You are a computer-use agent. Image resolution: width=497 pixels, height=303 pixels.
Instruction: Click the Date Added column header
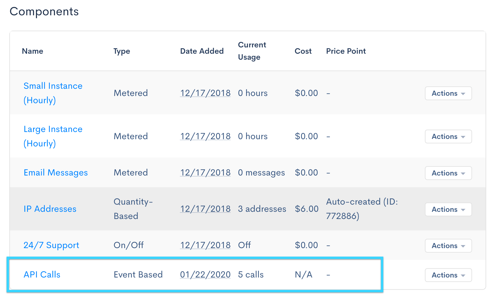pyautogui.click(x=202, y=51)
